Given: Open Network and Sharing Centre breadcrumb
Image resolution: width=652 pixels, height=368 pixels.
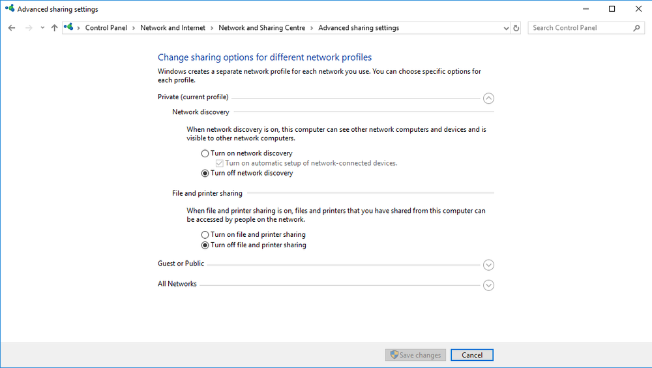Looking at the screenshot, I should click(x=261, y=28).
